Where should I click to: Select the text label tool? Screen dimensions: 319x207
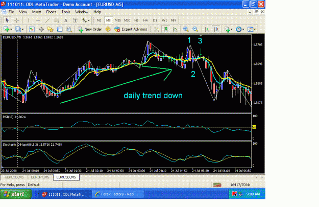(x=75, y=20)
